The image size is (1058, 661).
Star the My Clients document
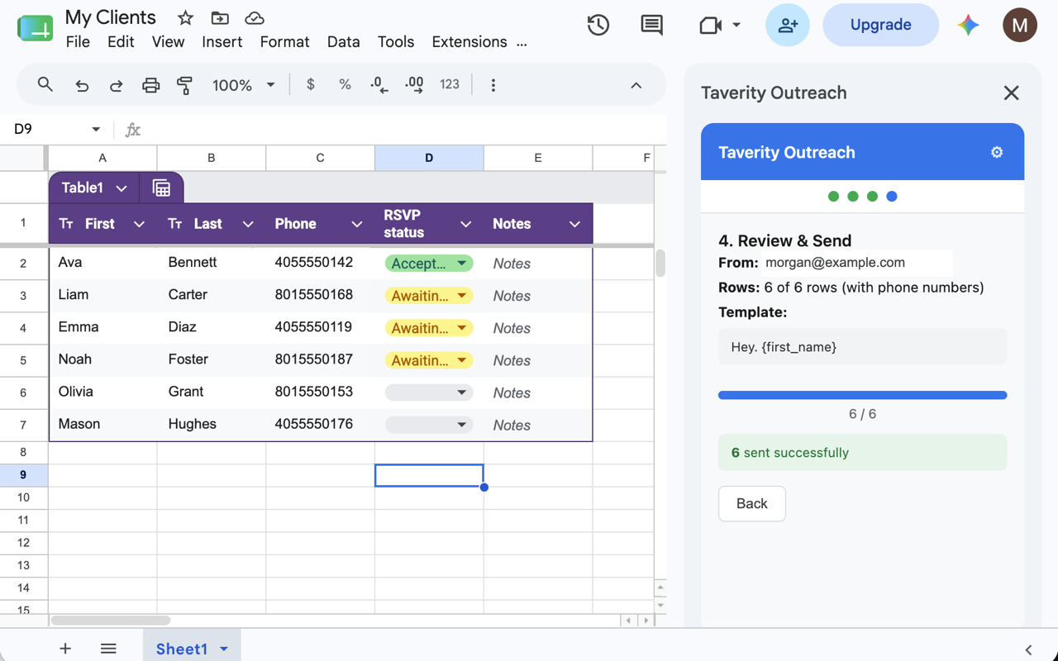click(186, 18)
